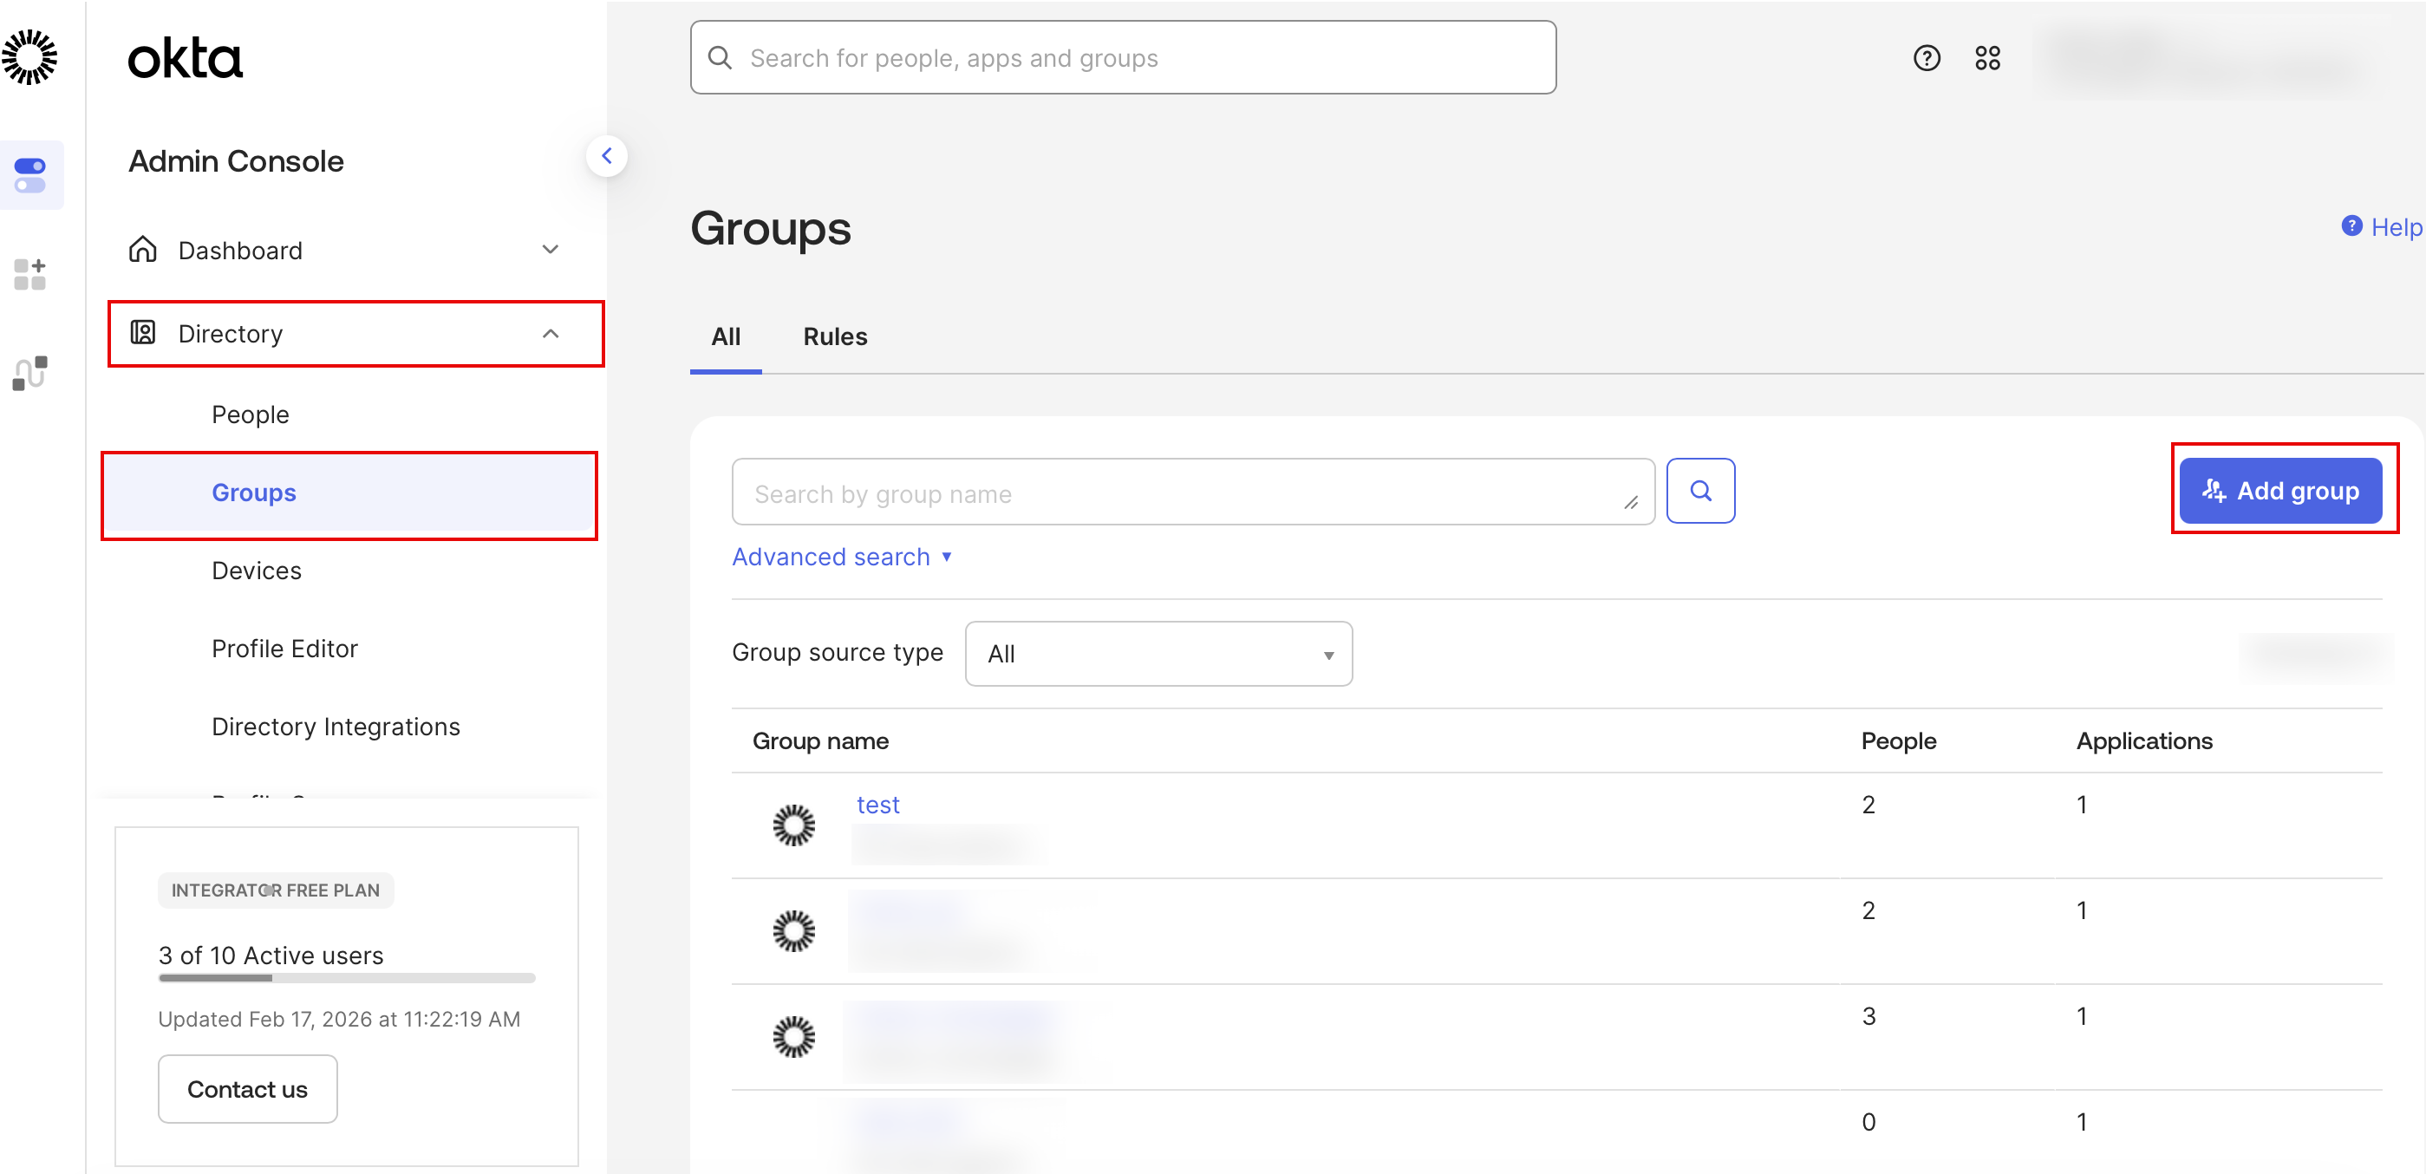Open the add-apps grid icon in left rail
Screen dimensions: 2426x1174
(x=30, y=274)
